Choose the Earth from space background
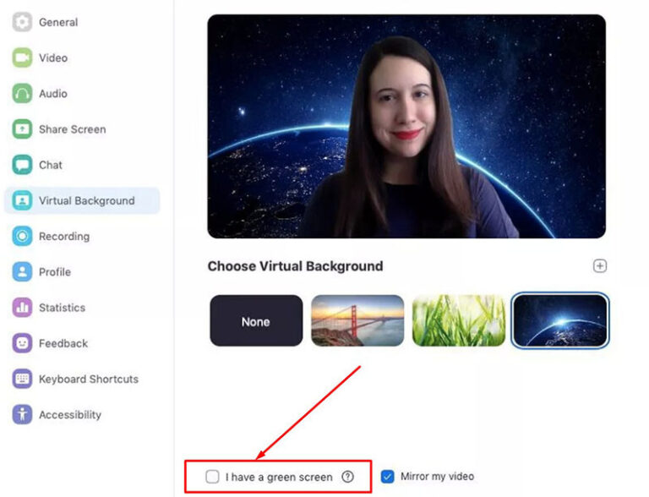 [560, 320]
